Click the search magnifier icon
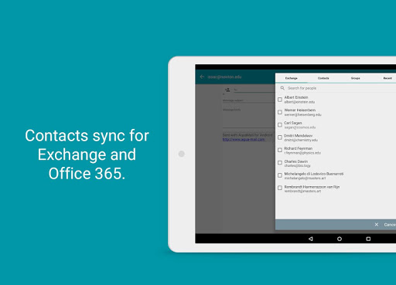396x285 pixels. 282,88
